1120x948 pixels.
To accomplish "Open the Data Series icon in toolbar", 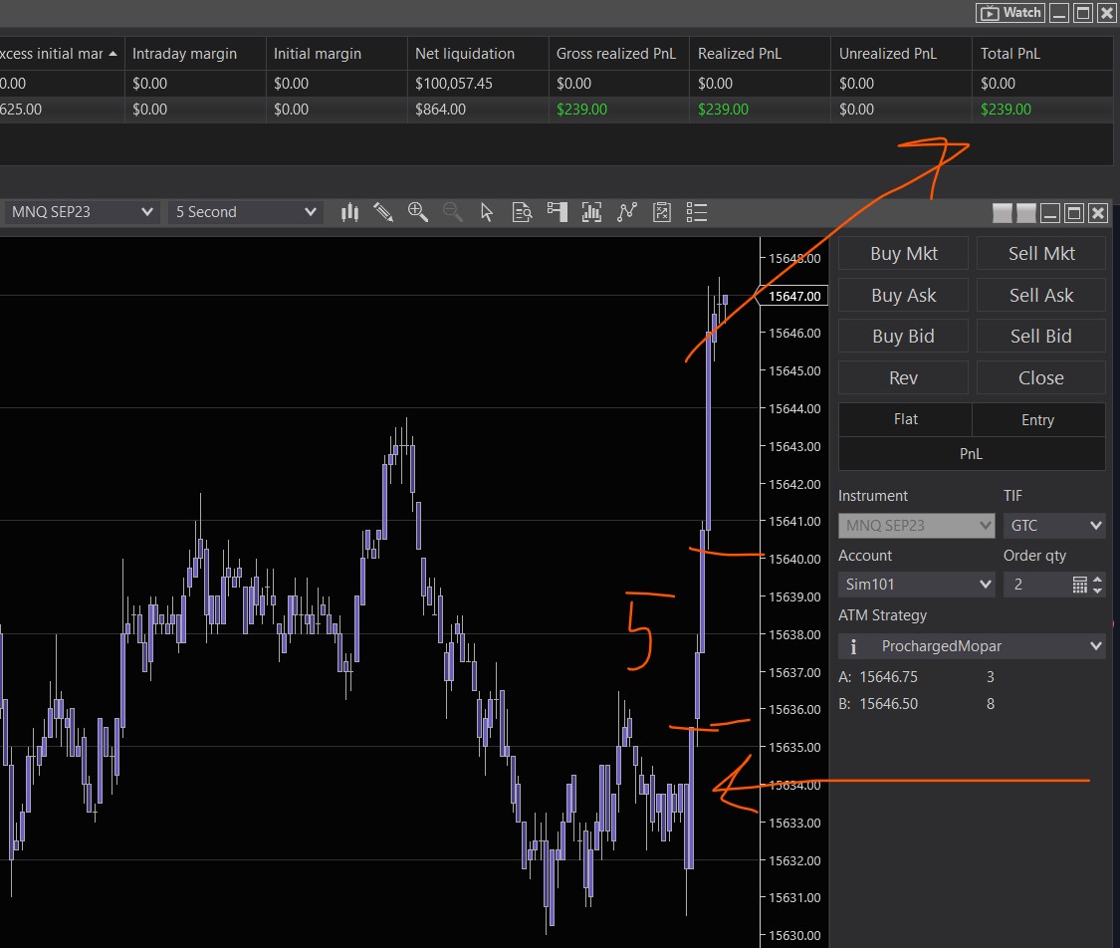I will pos(522,212).
